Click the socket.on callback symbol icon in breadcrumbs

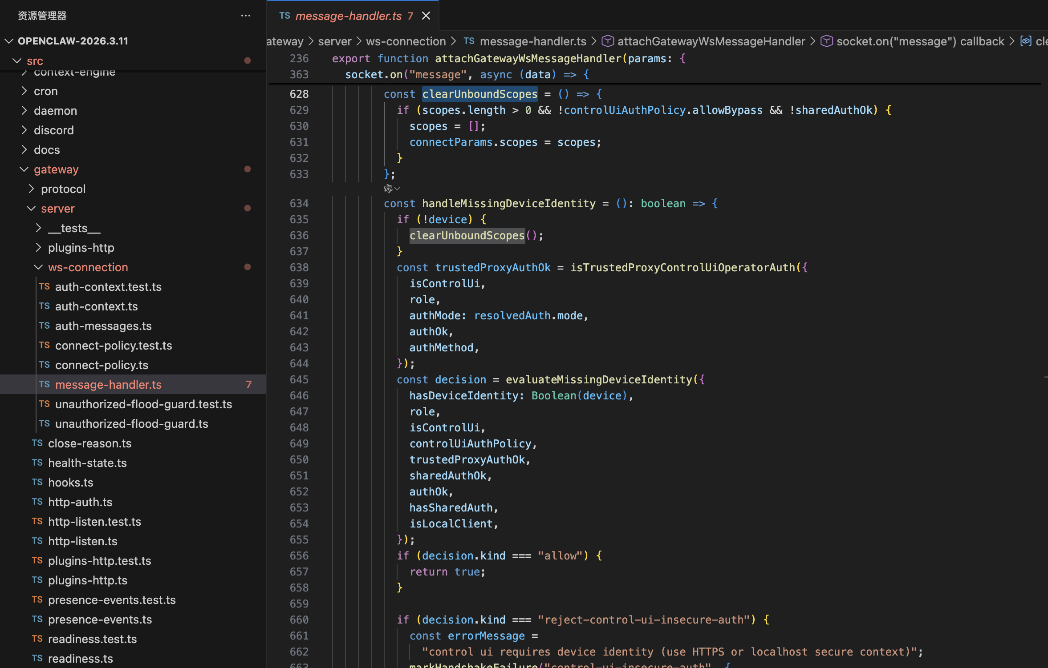pyautogui.click(x=827, y=41)
